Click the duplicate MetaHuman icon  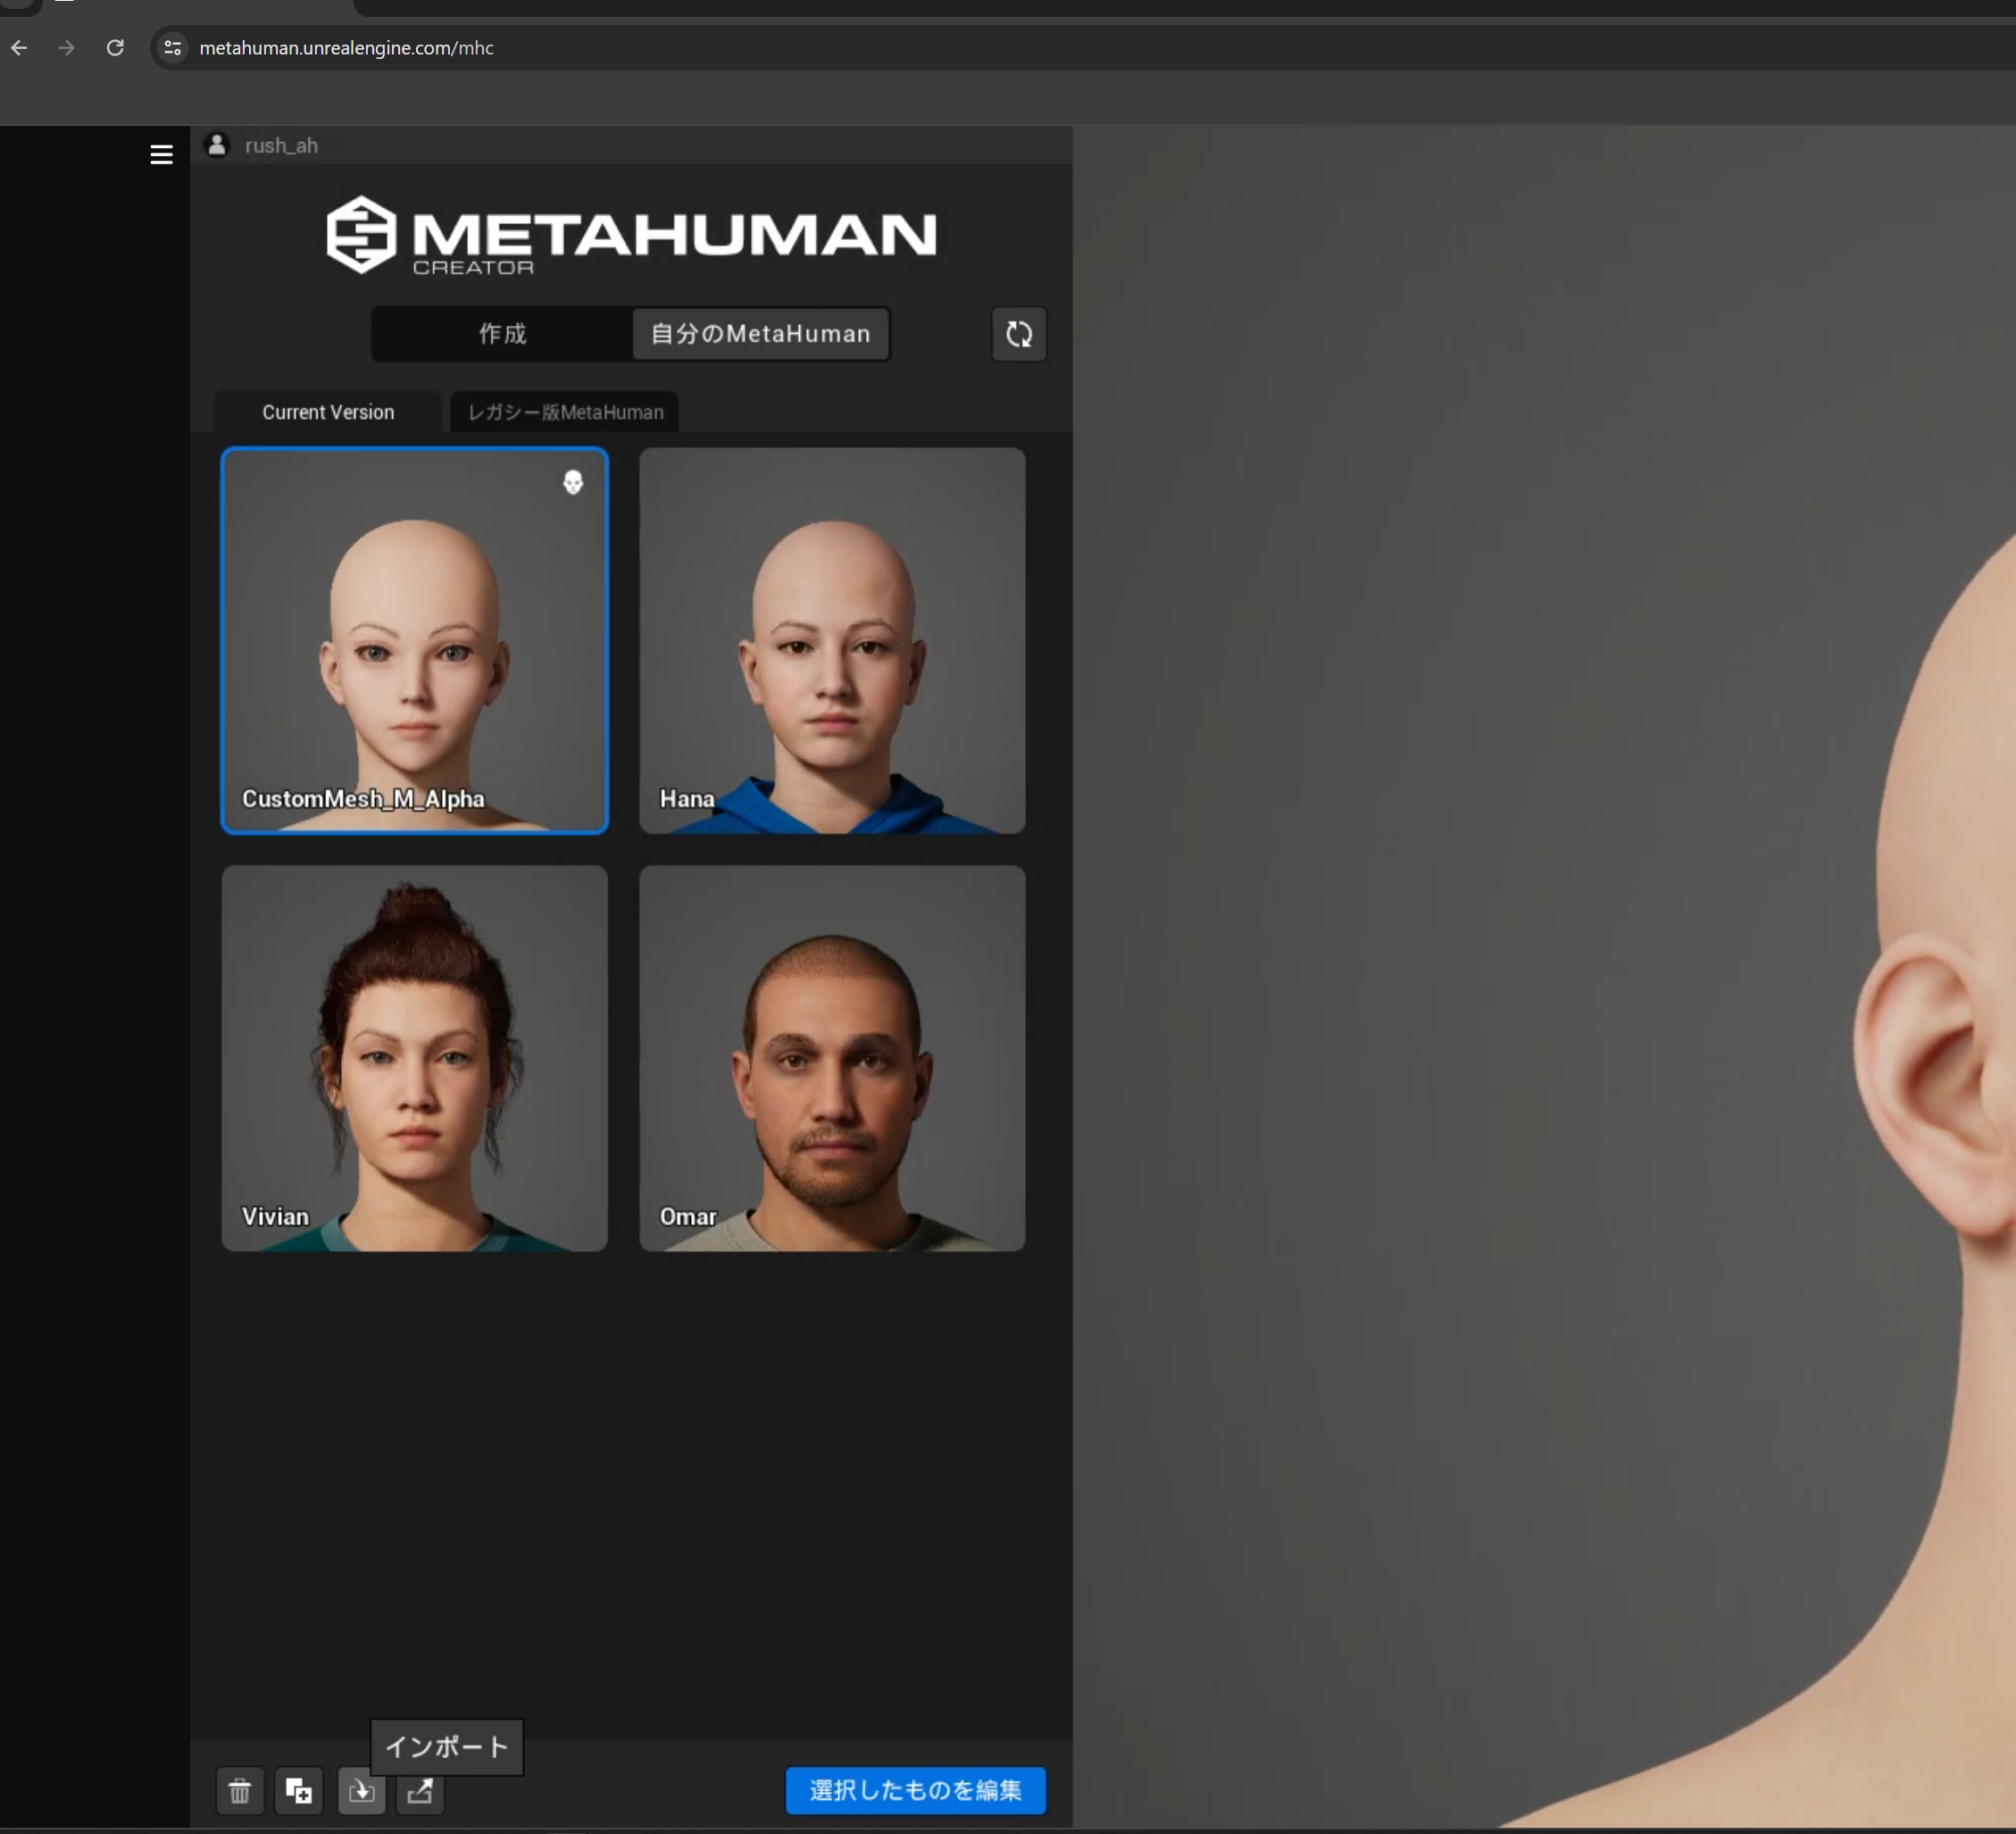click(298, 1791)
